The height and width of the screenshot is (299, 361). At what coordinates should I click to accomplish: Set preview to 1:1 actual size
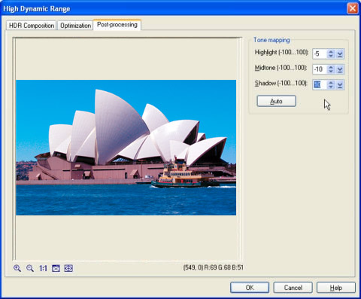(43, 268)
